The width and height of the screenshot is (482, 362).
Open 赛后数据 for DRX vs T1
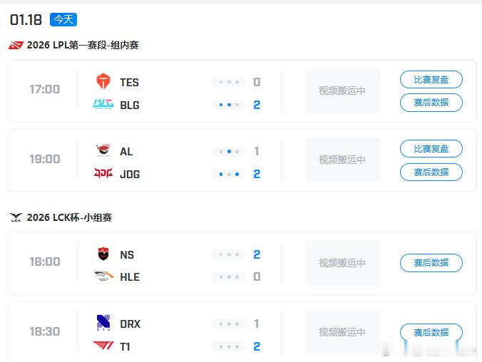pyautogui.click(x=431, y=332)
